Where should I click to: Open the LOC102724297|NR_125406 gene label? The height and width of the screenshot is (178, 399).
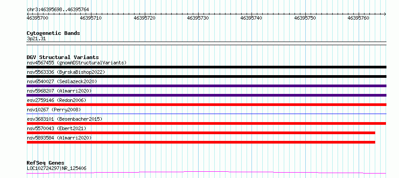56,168
